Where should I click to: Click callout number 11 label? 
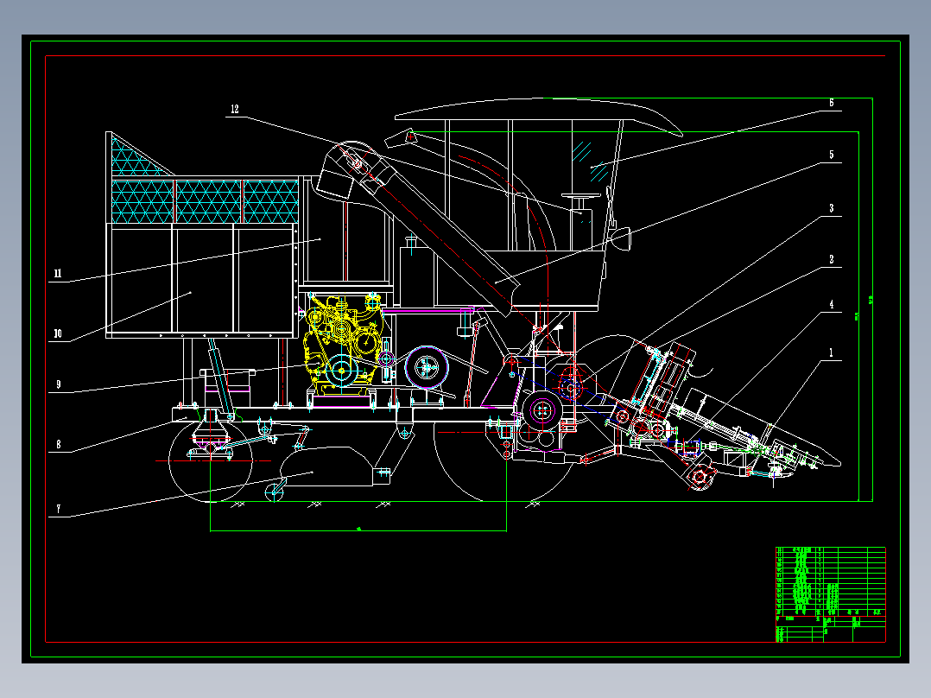pyautogui.click(x=58, y=273)
